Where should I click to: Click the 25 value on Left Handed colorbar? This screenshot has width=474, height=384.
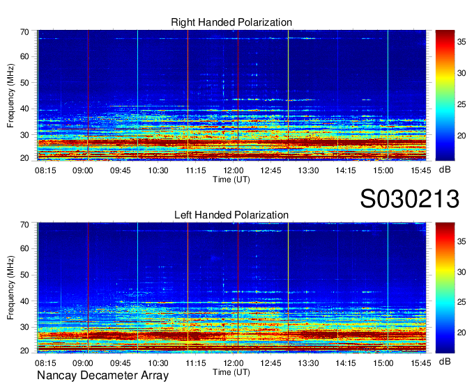[461, 302]
